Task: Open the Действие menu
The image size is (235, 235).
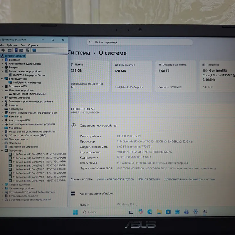Action: tap(12, 45)
